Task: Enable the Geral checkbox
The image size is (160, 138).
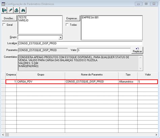Action: click(4, 25)
